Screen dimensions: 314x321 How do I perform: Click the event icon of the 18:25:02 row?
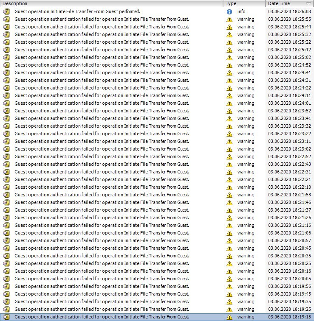pos(6,57)
